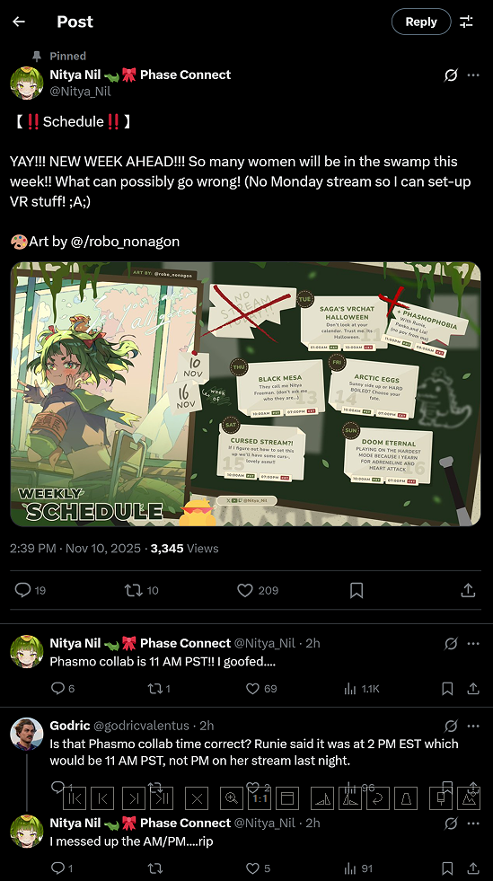Bookmark the pinned schedule post
This screenshot has width=493, height=881.
point(357,590)
